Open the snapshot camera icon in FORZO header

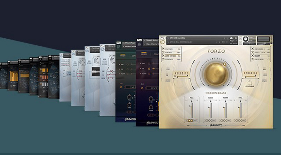(x=231, y=38)
